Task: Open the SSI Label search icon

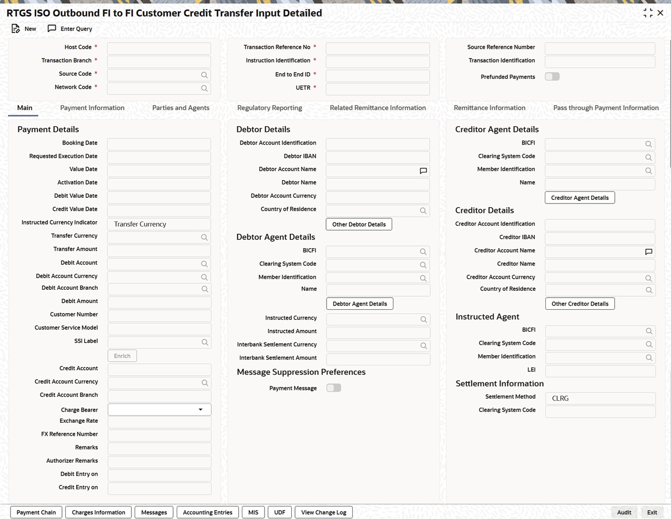Action: coord(205,342)
